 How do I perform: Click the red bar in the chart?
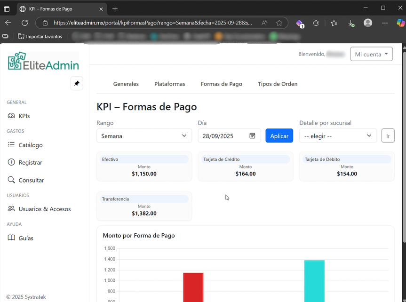(x=193, y=287)
